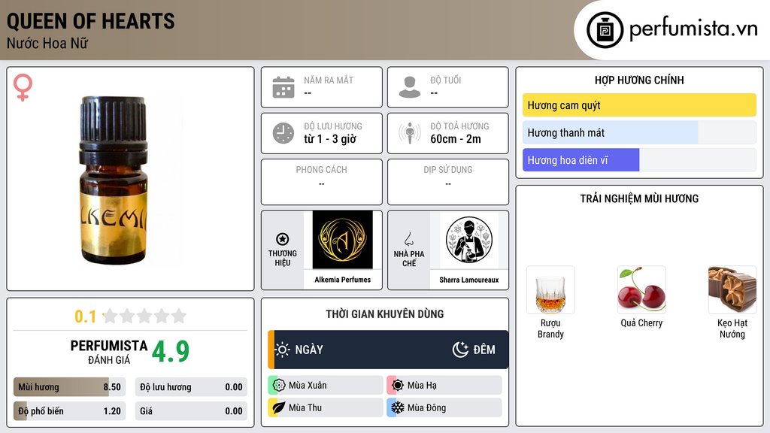Viewport: 770px width, 433px height.
Task: Click the clock icon beside Độ Lưu Hương
Action: tap(283, 133)
